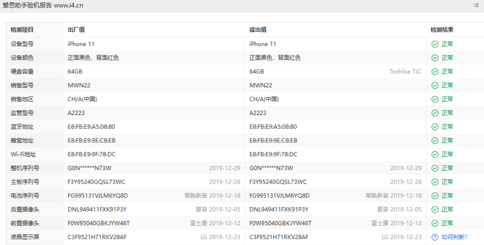Click the green check icon in 后置摄像头 row
The width and height of the screenshot is (484, 245).
tap(435, 209)
